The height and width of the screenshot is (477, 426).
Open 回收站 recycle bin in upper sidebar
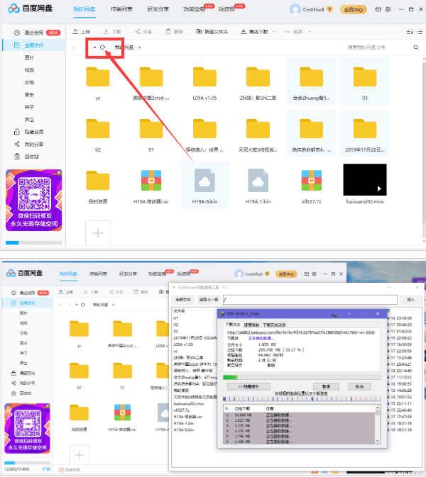point(27,157)
